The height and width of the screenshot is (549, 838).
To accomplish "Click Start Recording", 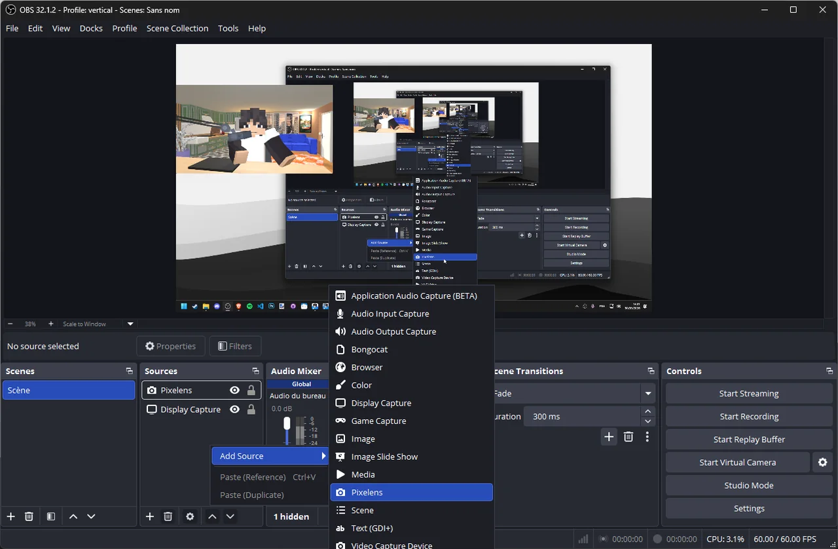I will coord(749,417).
